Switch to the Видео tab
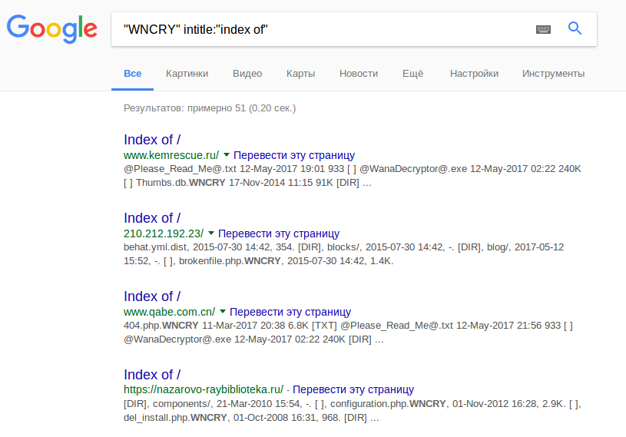The width and height of the screenshot is (626, 437). point(247,74)
